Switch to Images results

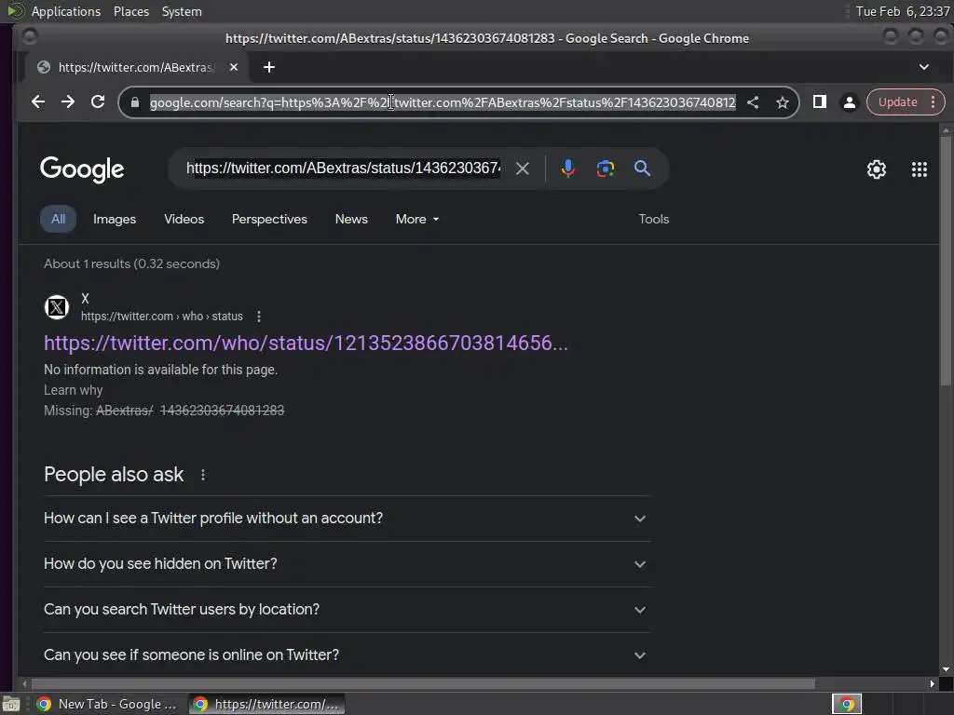click(x=115, y=219)
